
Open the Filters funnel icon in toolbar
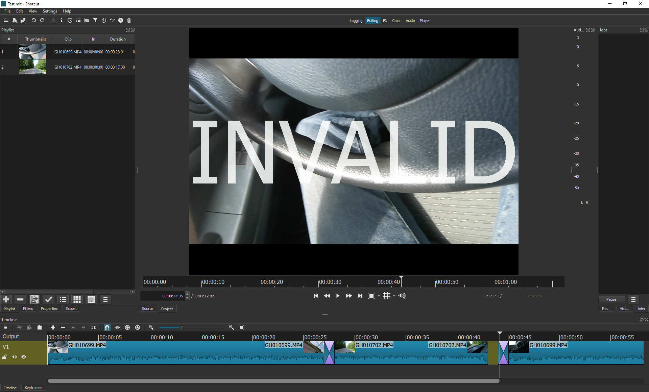tap(95, 20)
